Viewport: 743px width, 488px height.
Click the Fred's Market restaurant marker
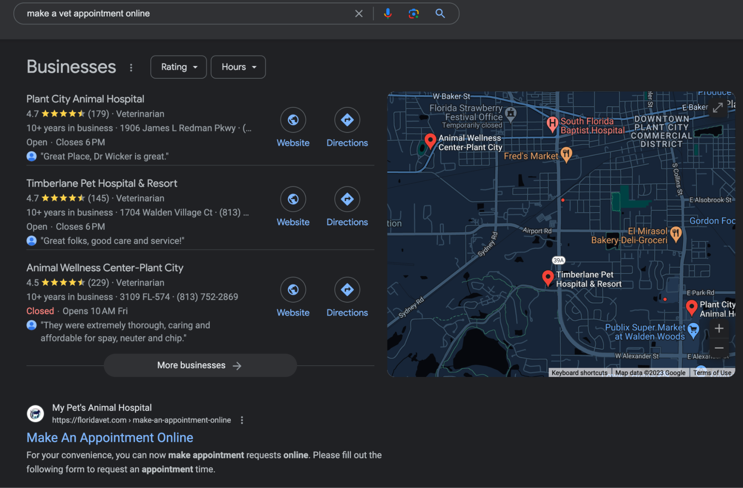tap(566, 155)
